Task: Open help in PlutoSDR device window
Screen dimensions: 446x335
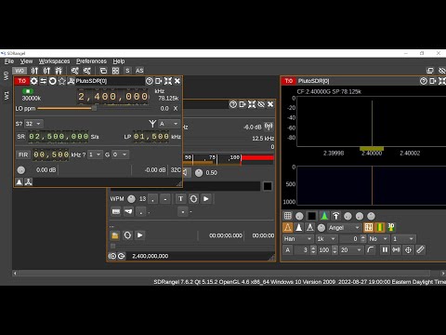Action: pyautogui.click(x=150, y=81)
